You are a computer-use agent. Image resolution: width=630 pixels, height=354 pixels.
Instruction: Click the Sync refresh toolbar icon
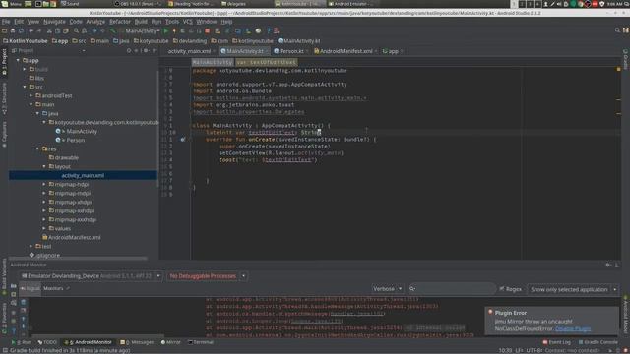(21, 30)
